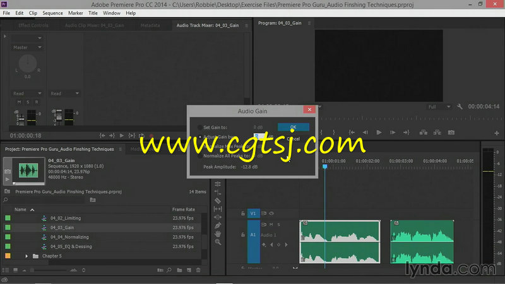Image resolution: width=505 pixels, height=284 pixels.
Task: Open the Project panel menu
Action: [121, 150]
